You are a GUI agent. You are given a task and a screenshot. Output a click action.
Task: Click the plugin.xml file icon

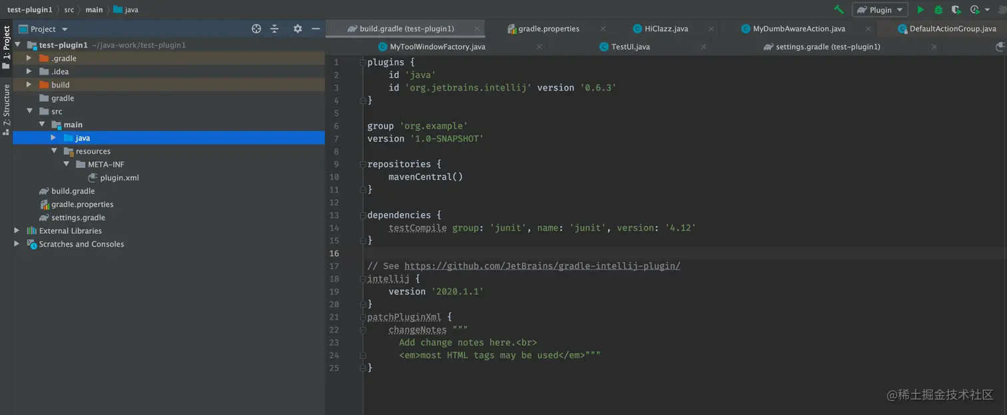93,178
